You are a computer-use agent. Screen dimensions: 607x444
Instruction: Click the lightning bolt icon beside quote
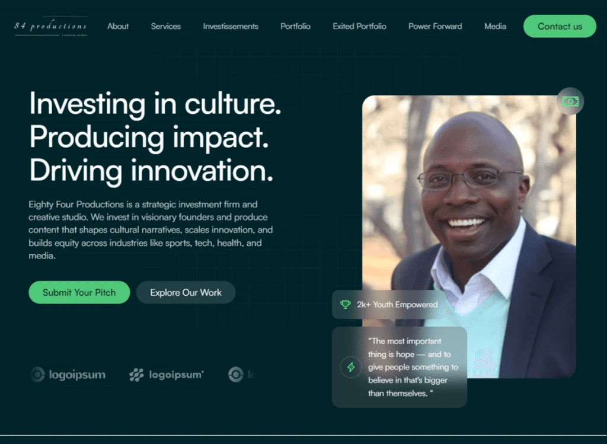351,366
